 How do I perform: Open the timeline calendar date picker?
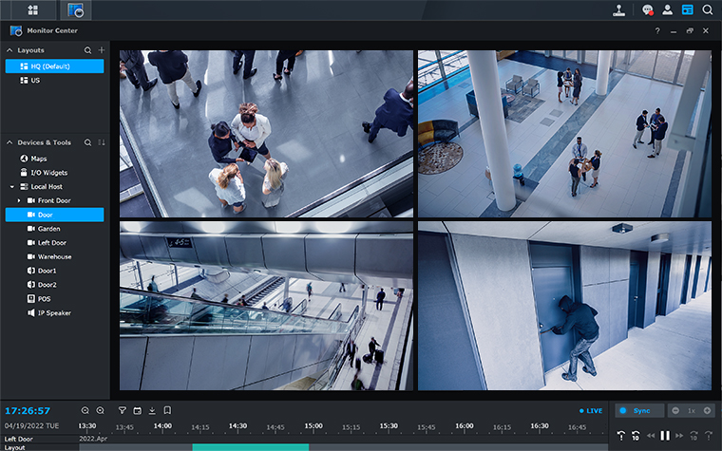point(137,410)
